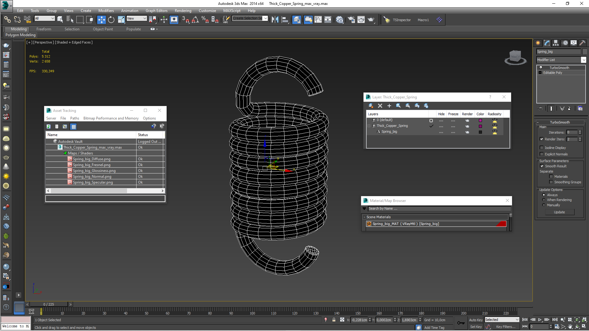
Task: Switch to the Freeform ribbon tab
Action: [44, 29]
